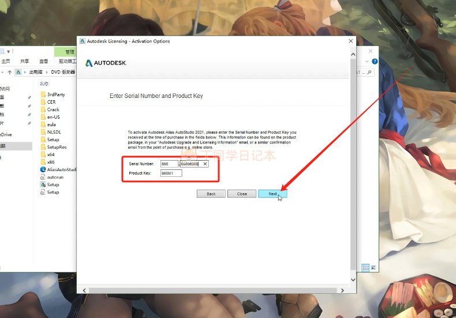Click the Product Key input field
The width and height of the screenshot is (456, 318).
[x=171, y=173]
